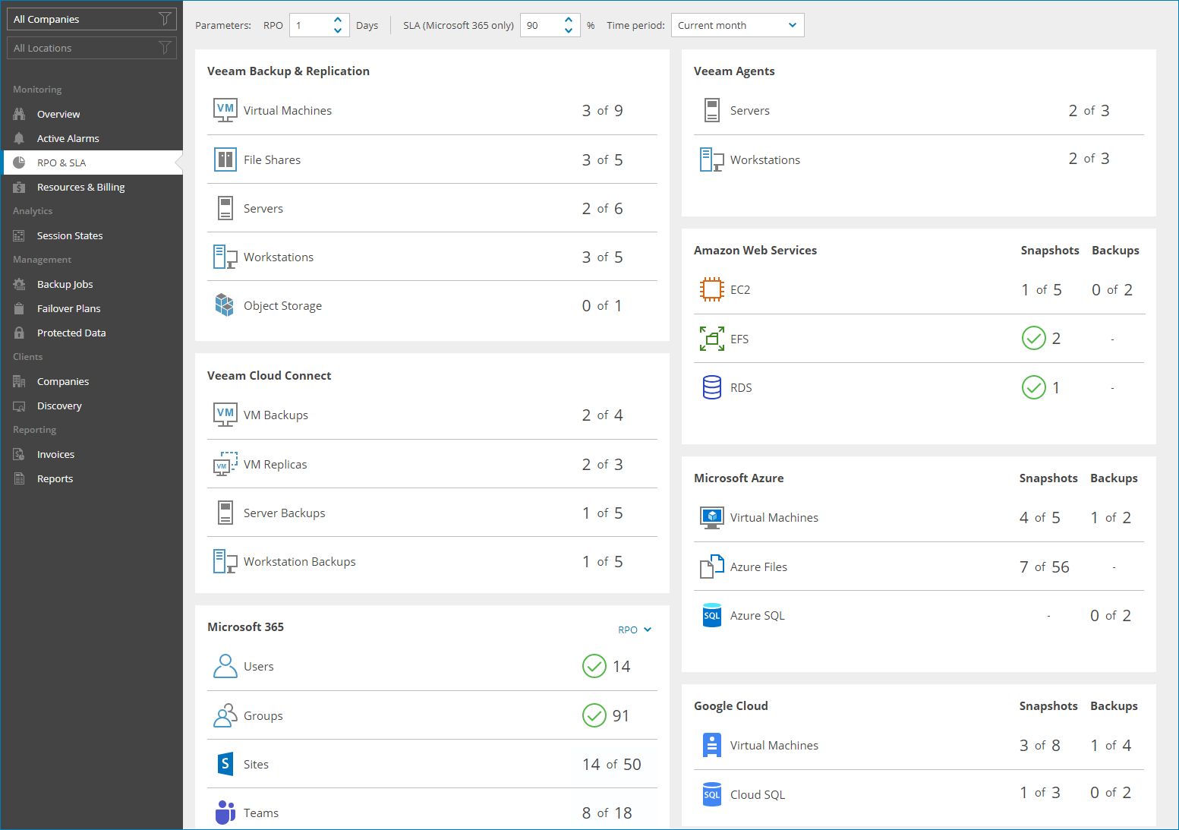Click the Workstation Backups icon
Viewport: 1179px width, 830px height.
225,561
